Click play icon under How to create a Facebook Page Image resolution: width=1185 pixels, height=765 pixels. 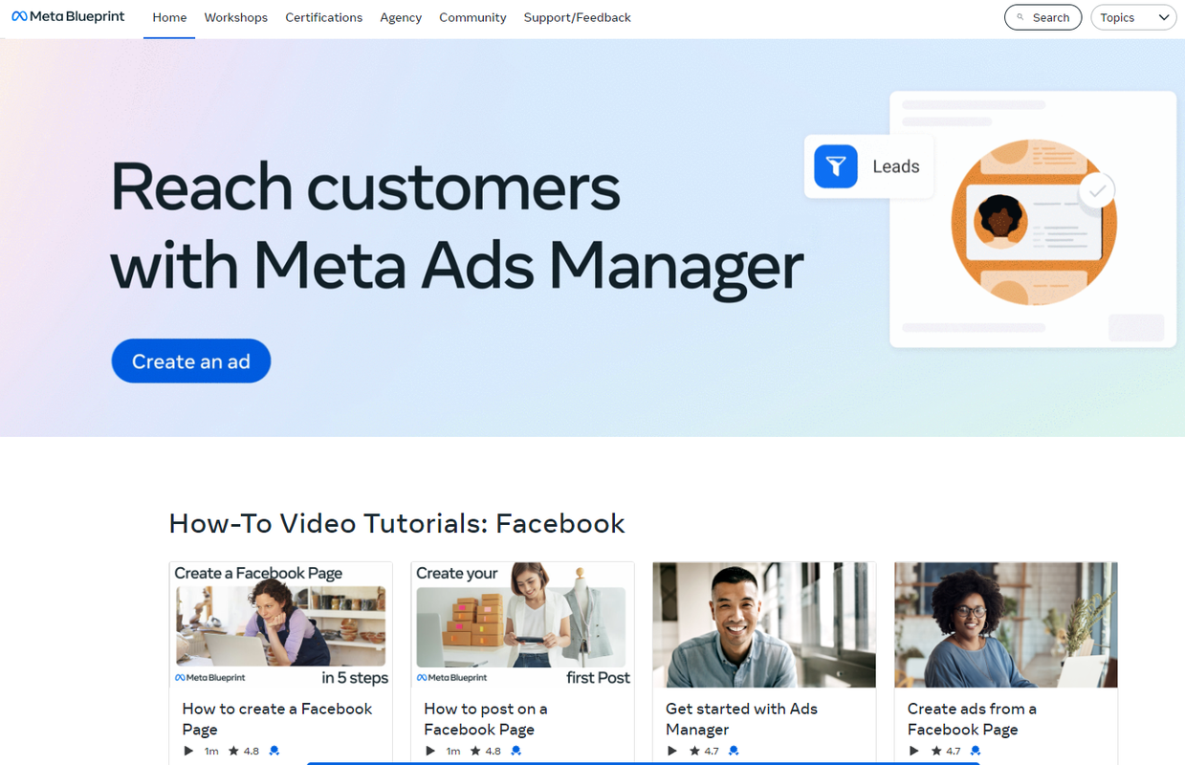(x=188, y=751)
